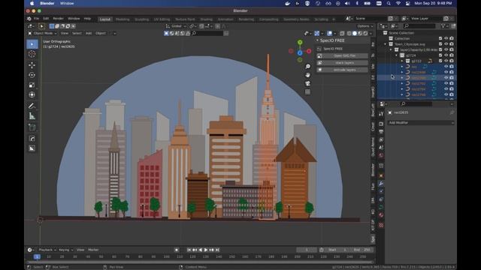Click the outliner filter funnel icon
481x270 pixels.
[443, 26]
